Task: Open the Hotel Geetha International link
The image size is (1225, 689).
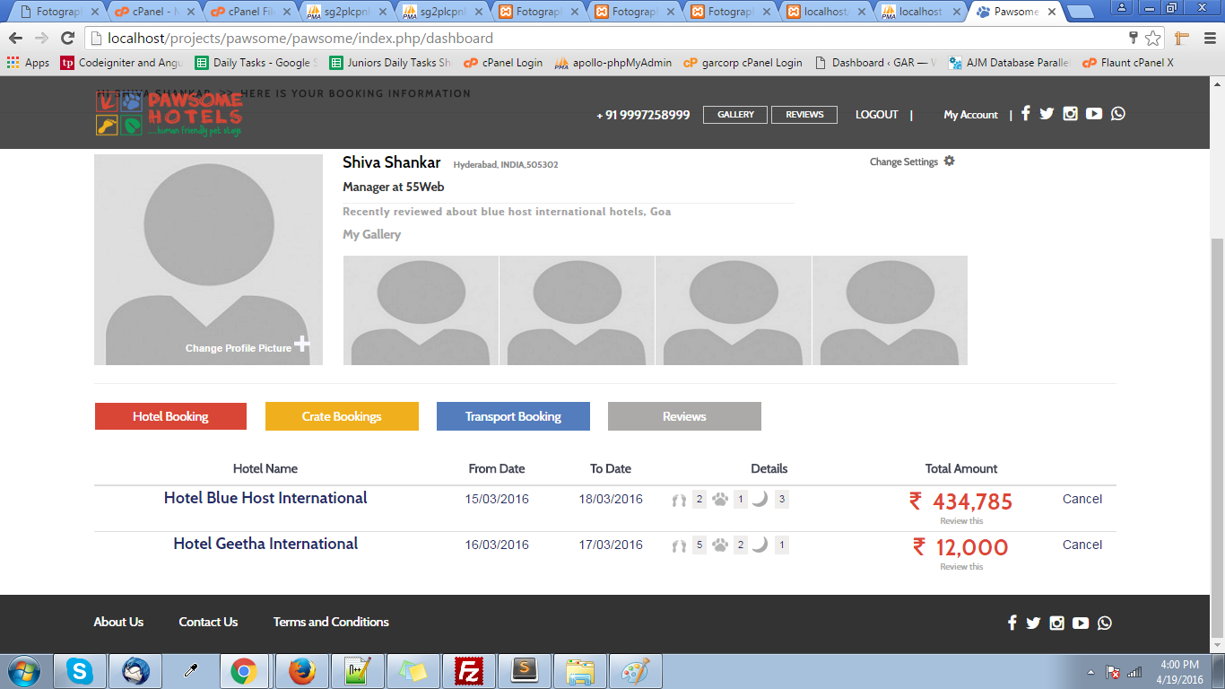Action: tap(265, 544)
